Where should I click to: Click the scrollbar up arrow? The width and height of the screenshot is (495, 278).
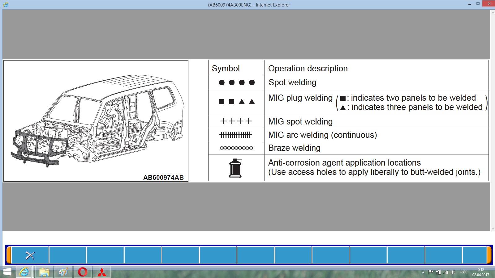pos(493,13)
